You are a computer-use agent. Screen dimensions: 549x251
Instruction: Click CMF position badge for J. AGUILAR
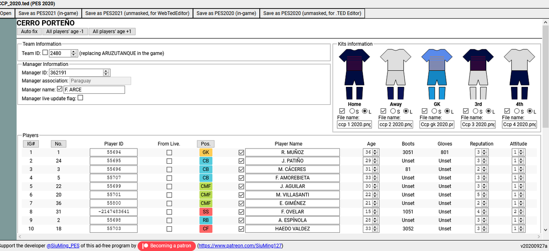(x=205, y=186)
